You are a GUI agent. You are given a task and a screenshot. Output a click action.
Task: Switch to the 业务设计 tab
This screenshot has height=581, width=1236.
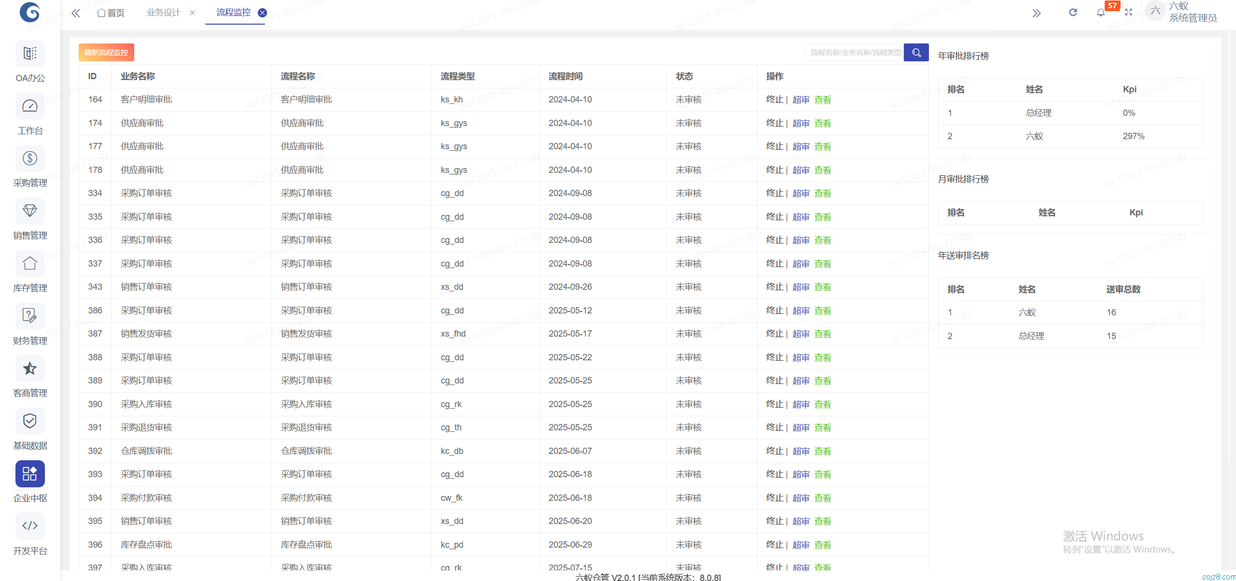click(x=163, y=13)
